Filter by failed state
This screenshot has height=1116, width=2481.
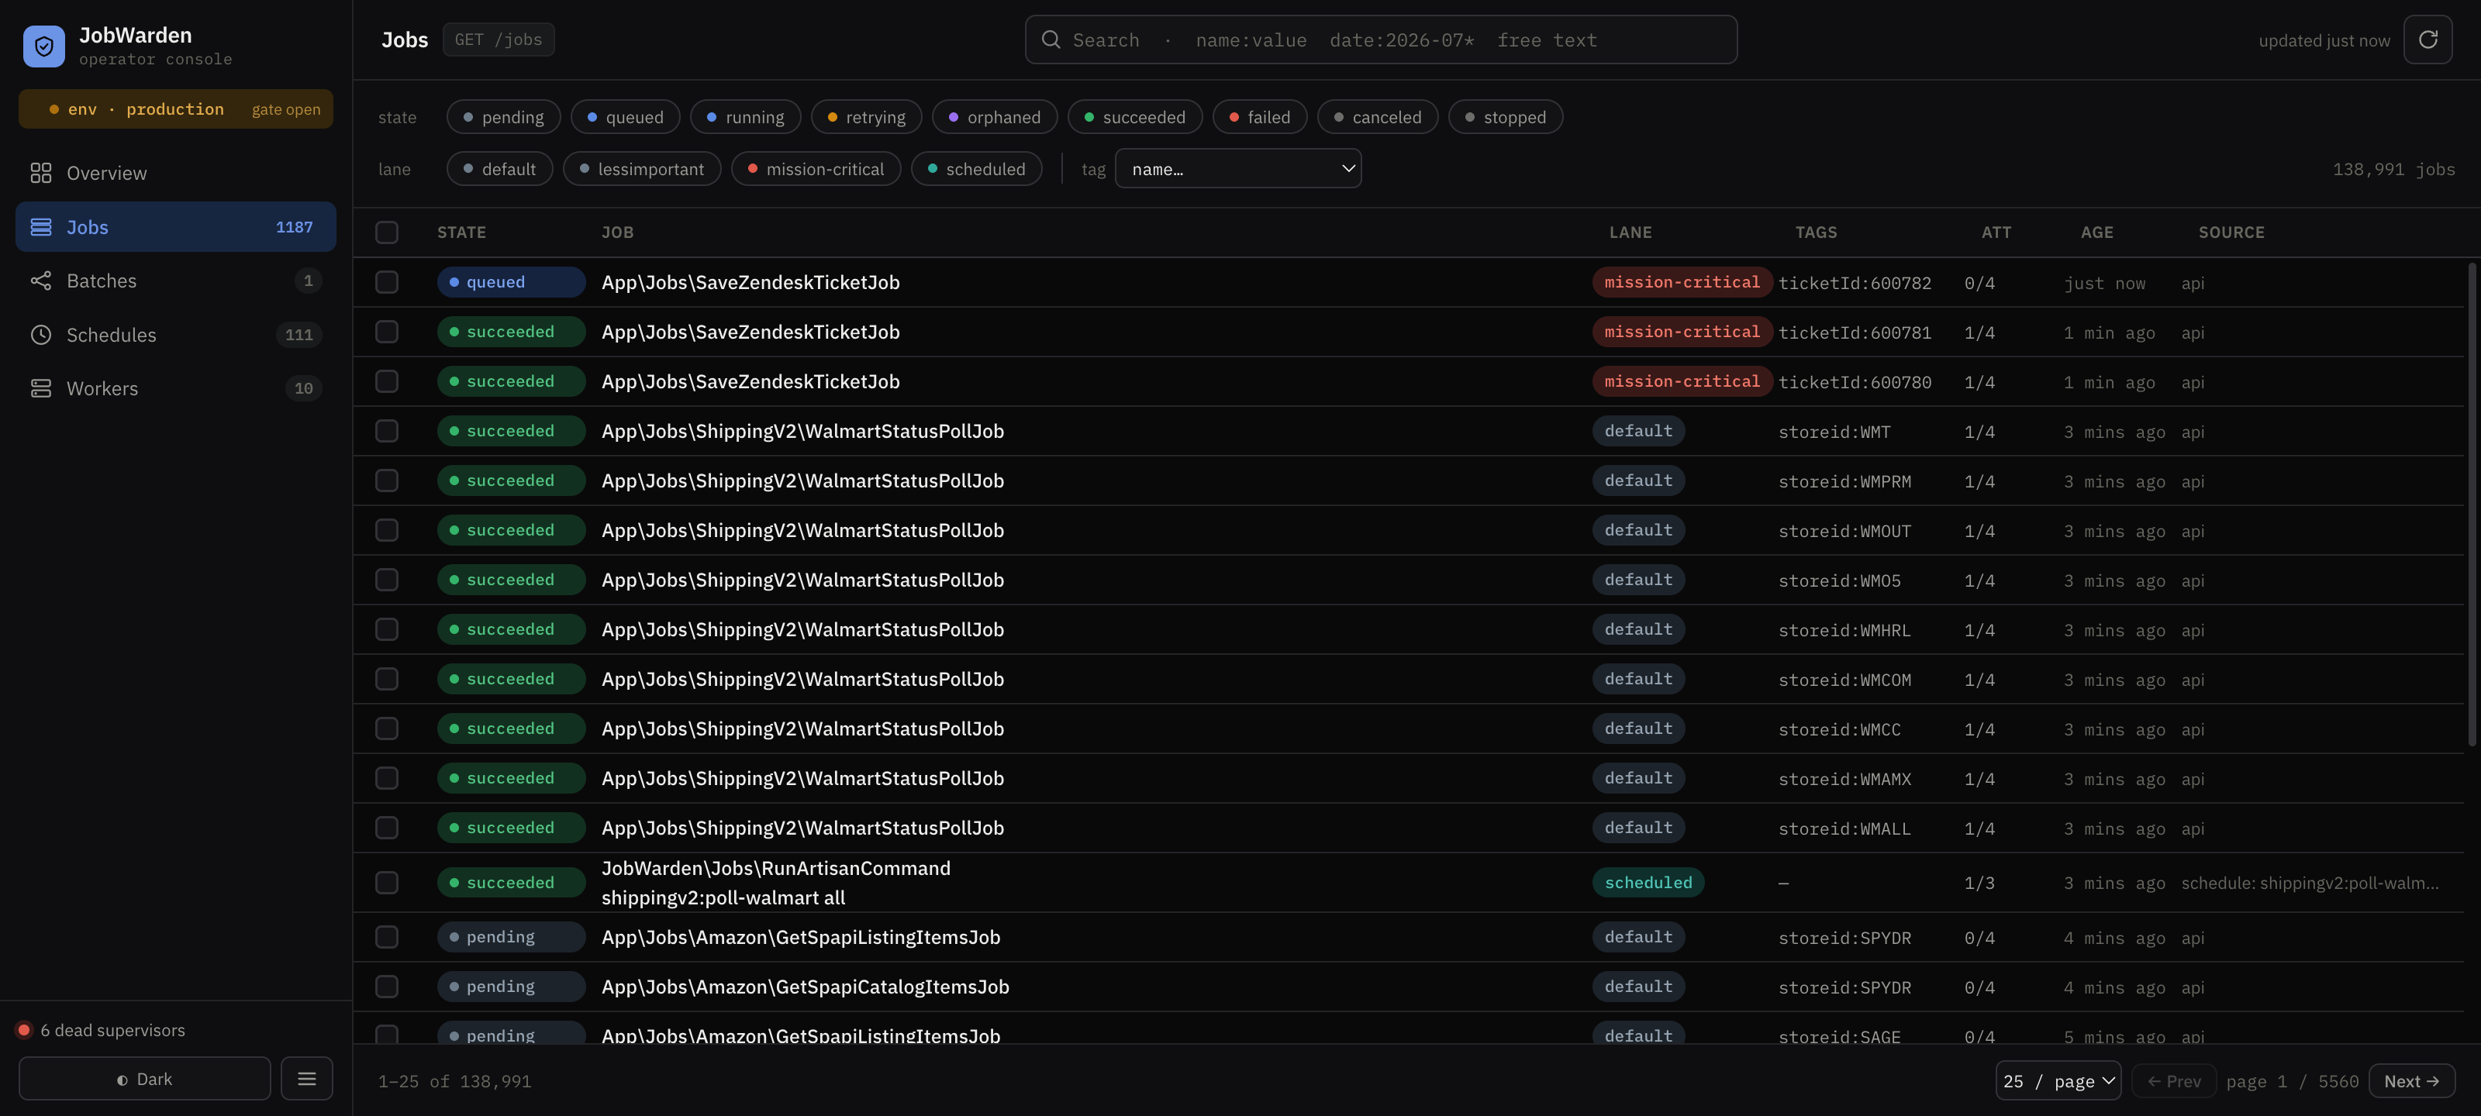tap(1260, 116)
